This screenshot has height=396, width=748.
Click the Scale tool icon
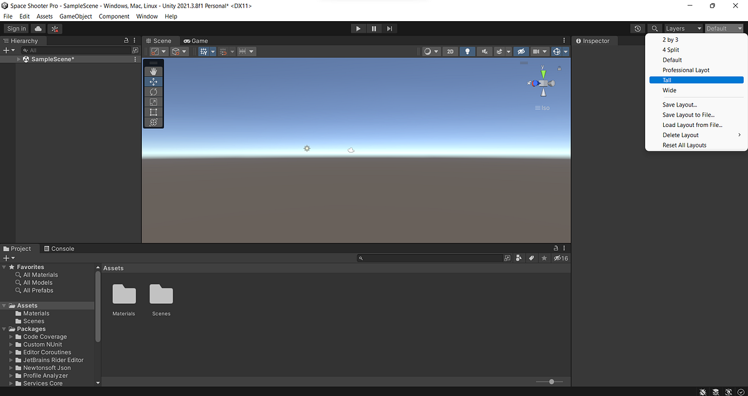pos(153,101)
